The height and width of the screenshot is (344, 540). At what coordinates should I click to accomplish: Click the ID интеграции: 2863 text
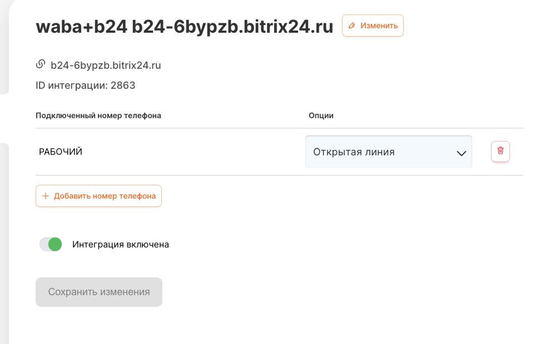[x=86, y=85]
